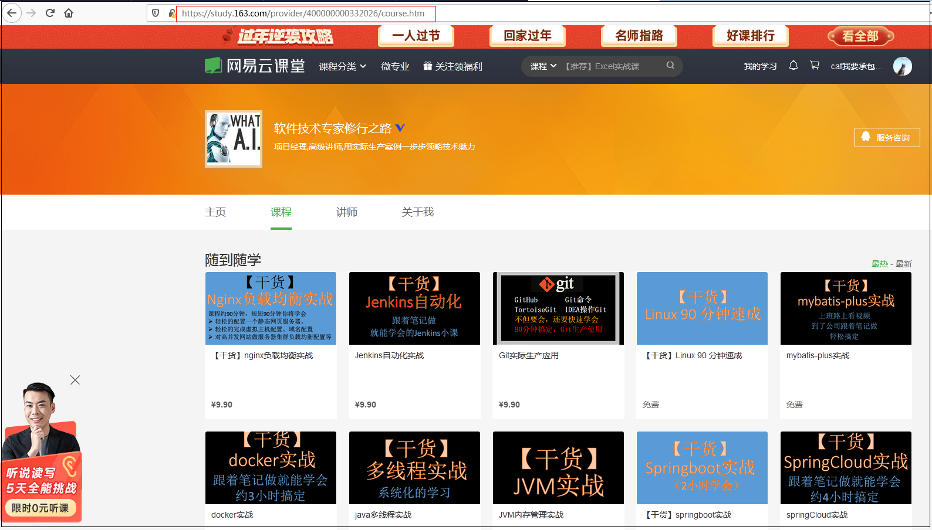This screenshot has width=932, height=530.
Task: Switch to 主页 tab
Action: point(215,212)
